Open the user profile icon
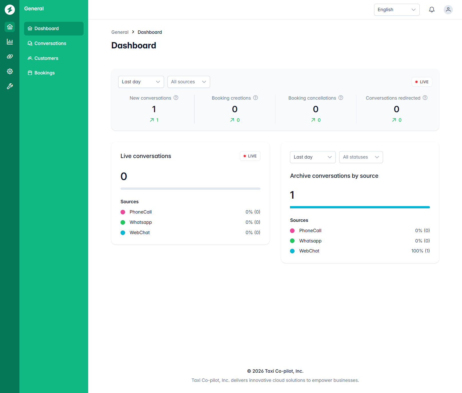The height and width of the screenshot is (393, 462). tap(448, 9)
